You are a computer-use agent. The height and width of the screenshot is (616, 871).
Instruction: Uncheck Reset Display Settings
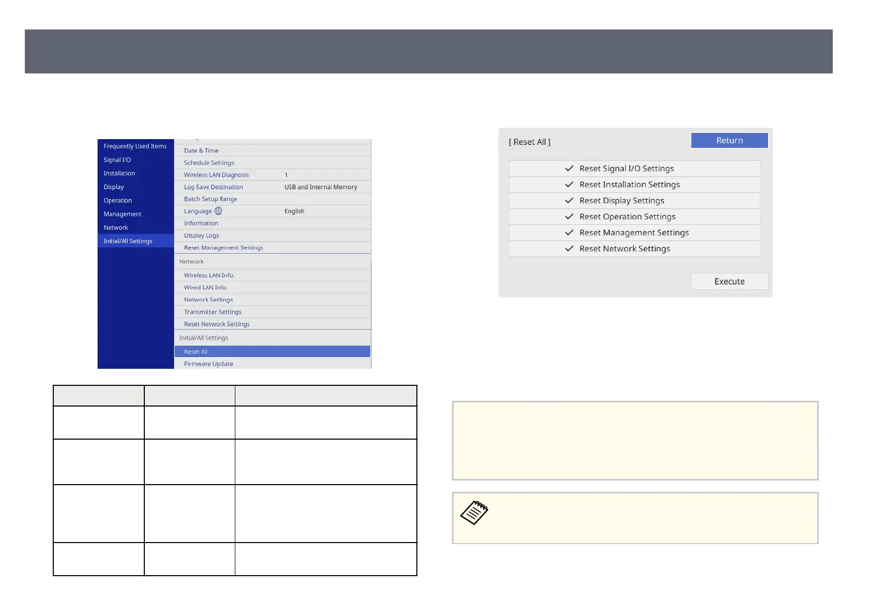(569, 201)
